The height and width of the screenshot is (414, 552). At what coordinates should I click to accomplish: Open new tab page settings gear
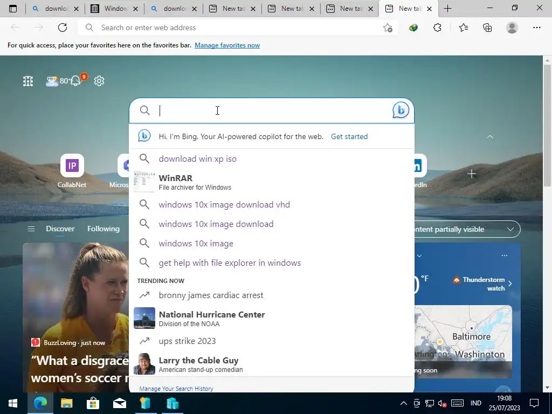(x=99, y=81)
